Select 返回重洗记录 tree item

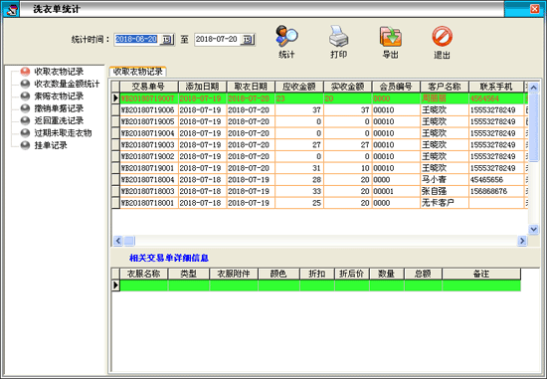(x=59, y=120)
